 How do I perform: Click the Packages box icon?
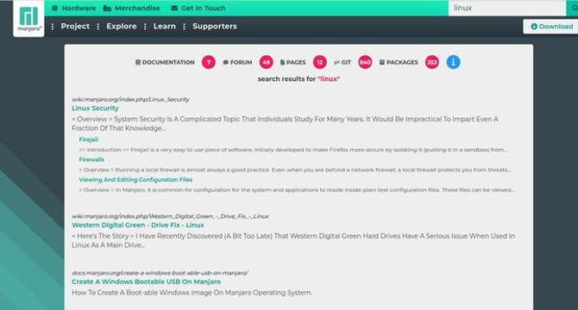(x=382, y=62)
